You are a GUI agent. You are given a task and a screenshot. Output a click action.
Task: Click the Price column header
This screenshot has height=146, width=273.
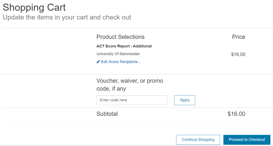[239, 37]
